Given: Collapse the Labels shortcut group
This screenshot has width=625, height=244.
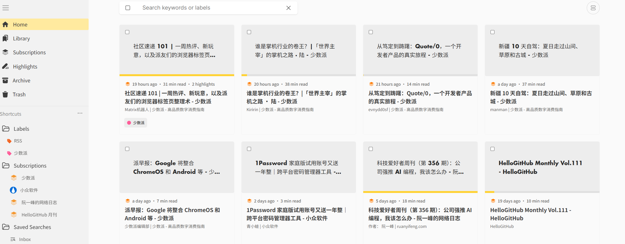Looking at the screenshot, I should tap(21, 129).
